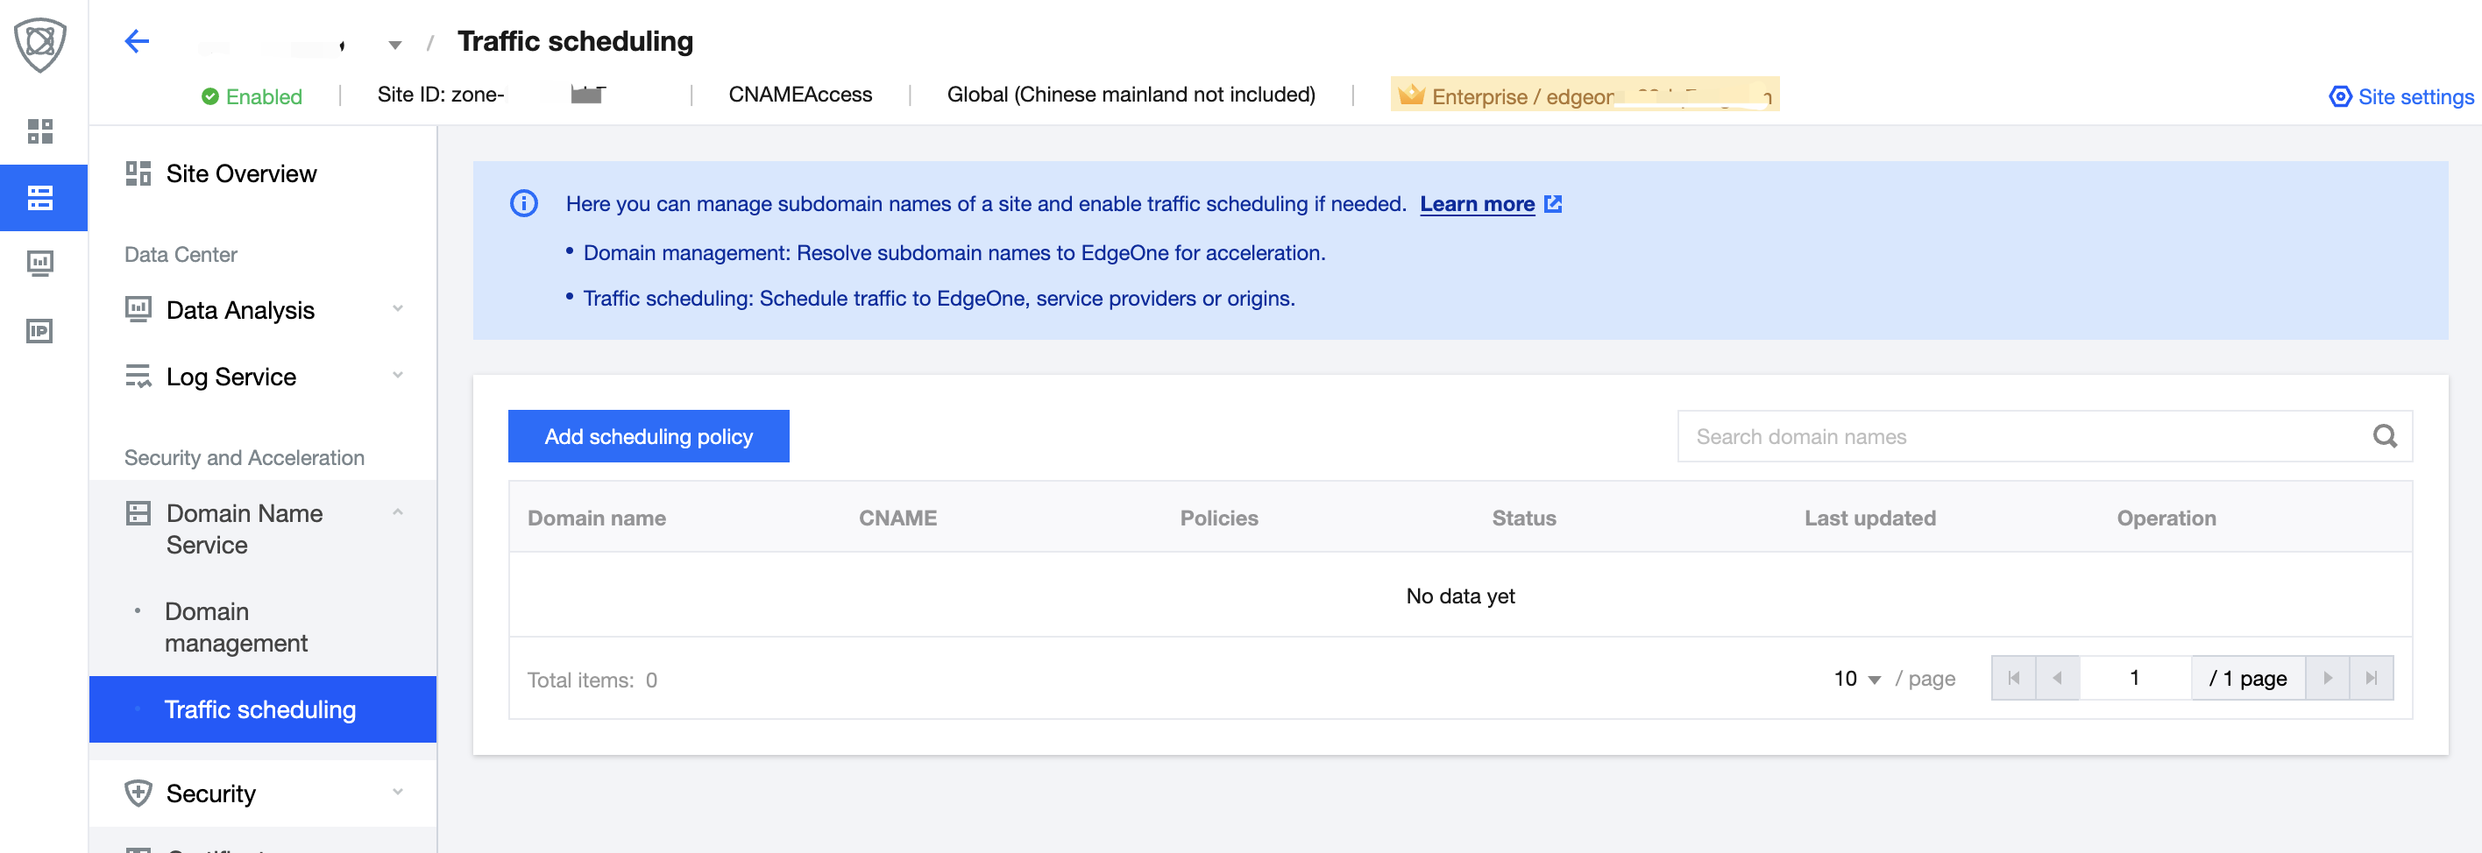Select the highlighted site list icon in rail
The height and width of the screenshot is (853, 2482).
[40, 196]
